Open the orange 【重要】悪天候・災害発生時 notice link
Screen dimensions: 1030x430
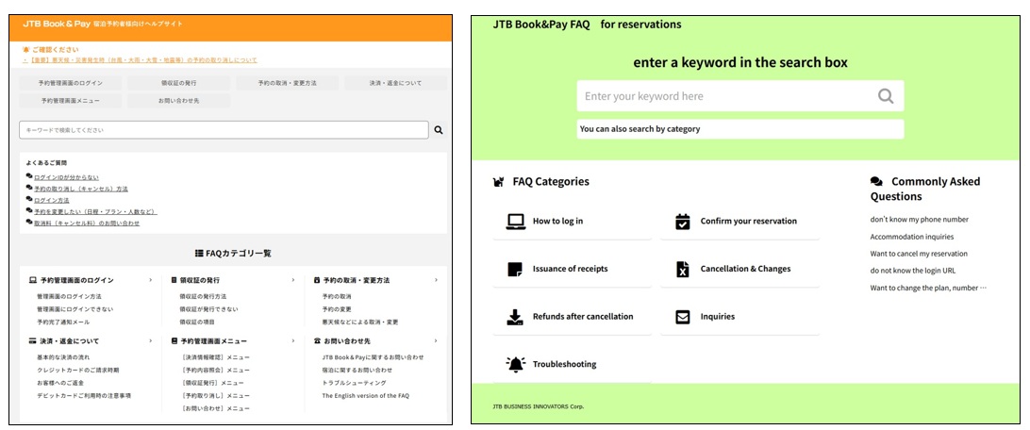141,59
